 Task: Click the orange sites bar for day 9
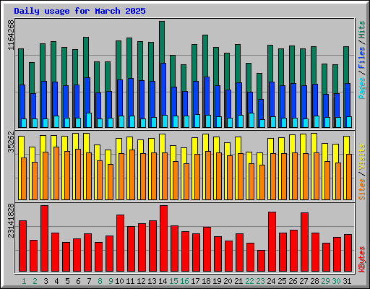click(111, 182)
